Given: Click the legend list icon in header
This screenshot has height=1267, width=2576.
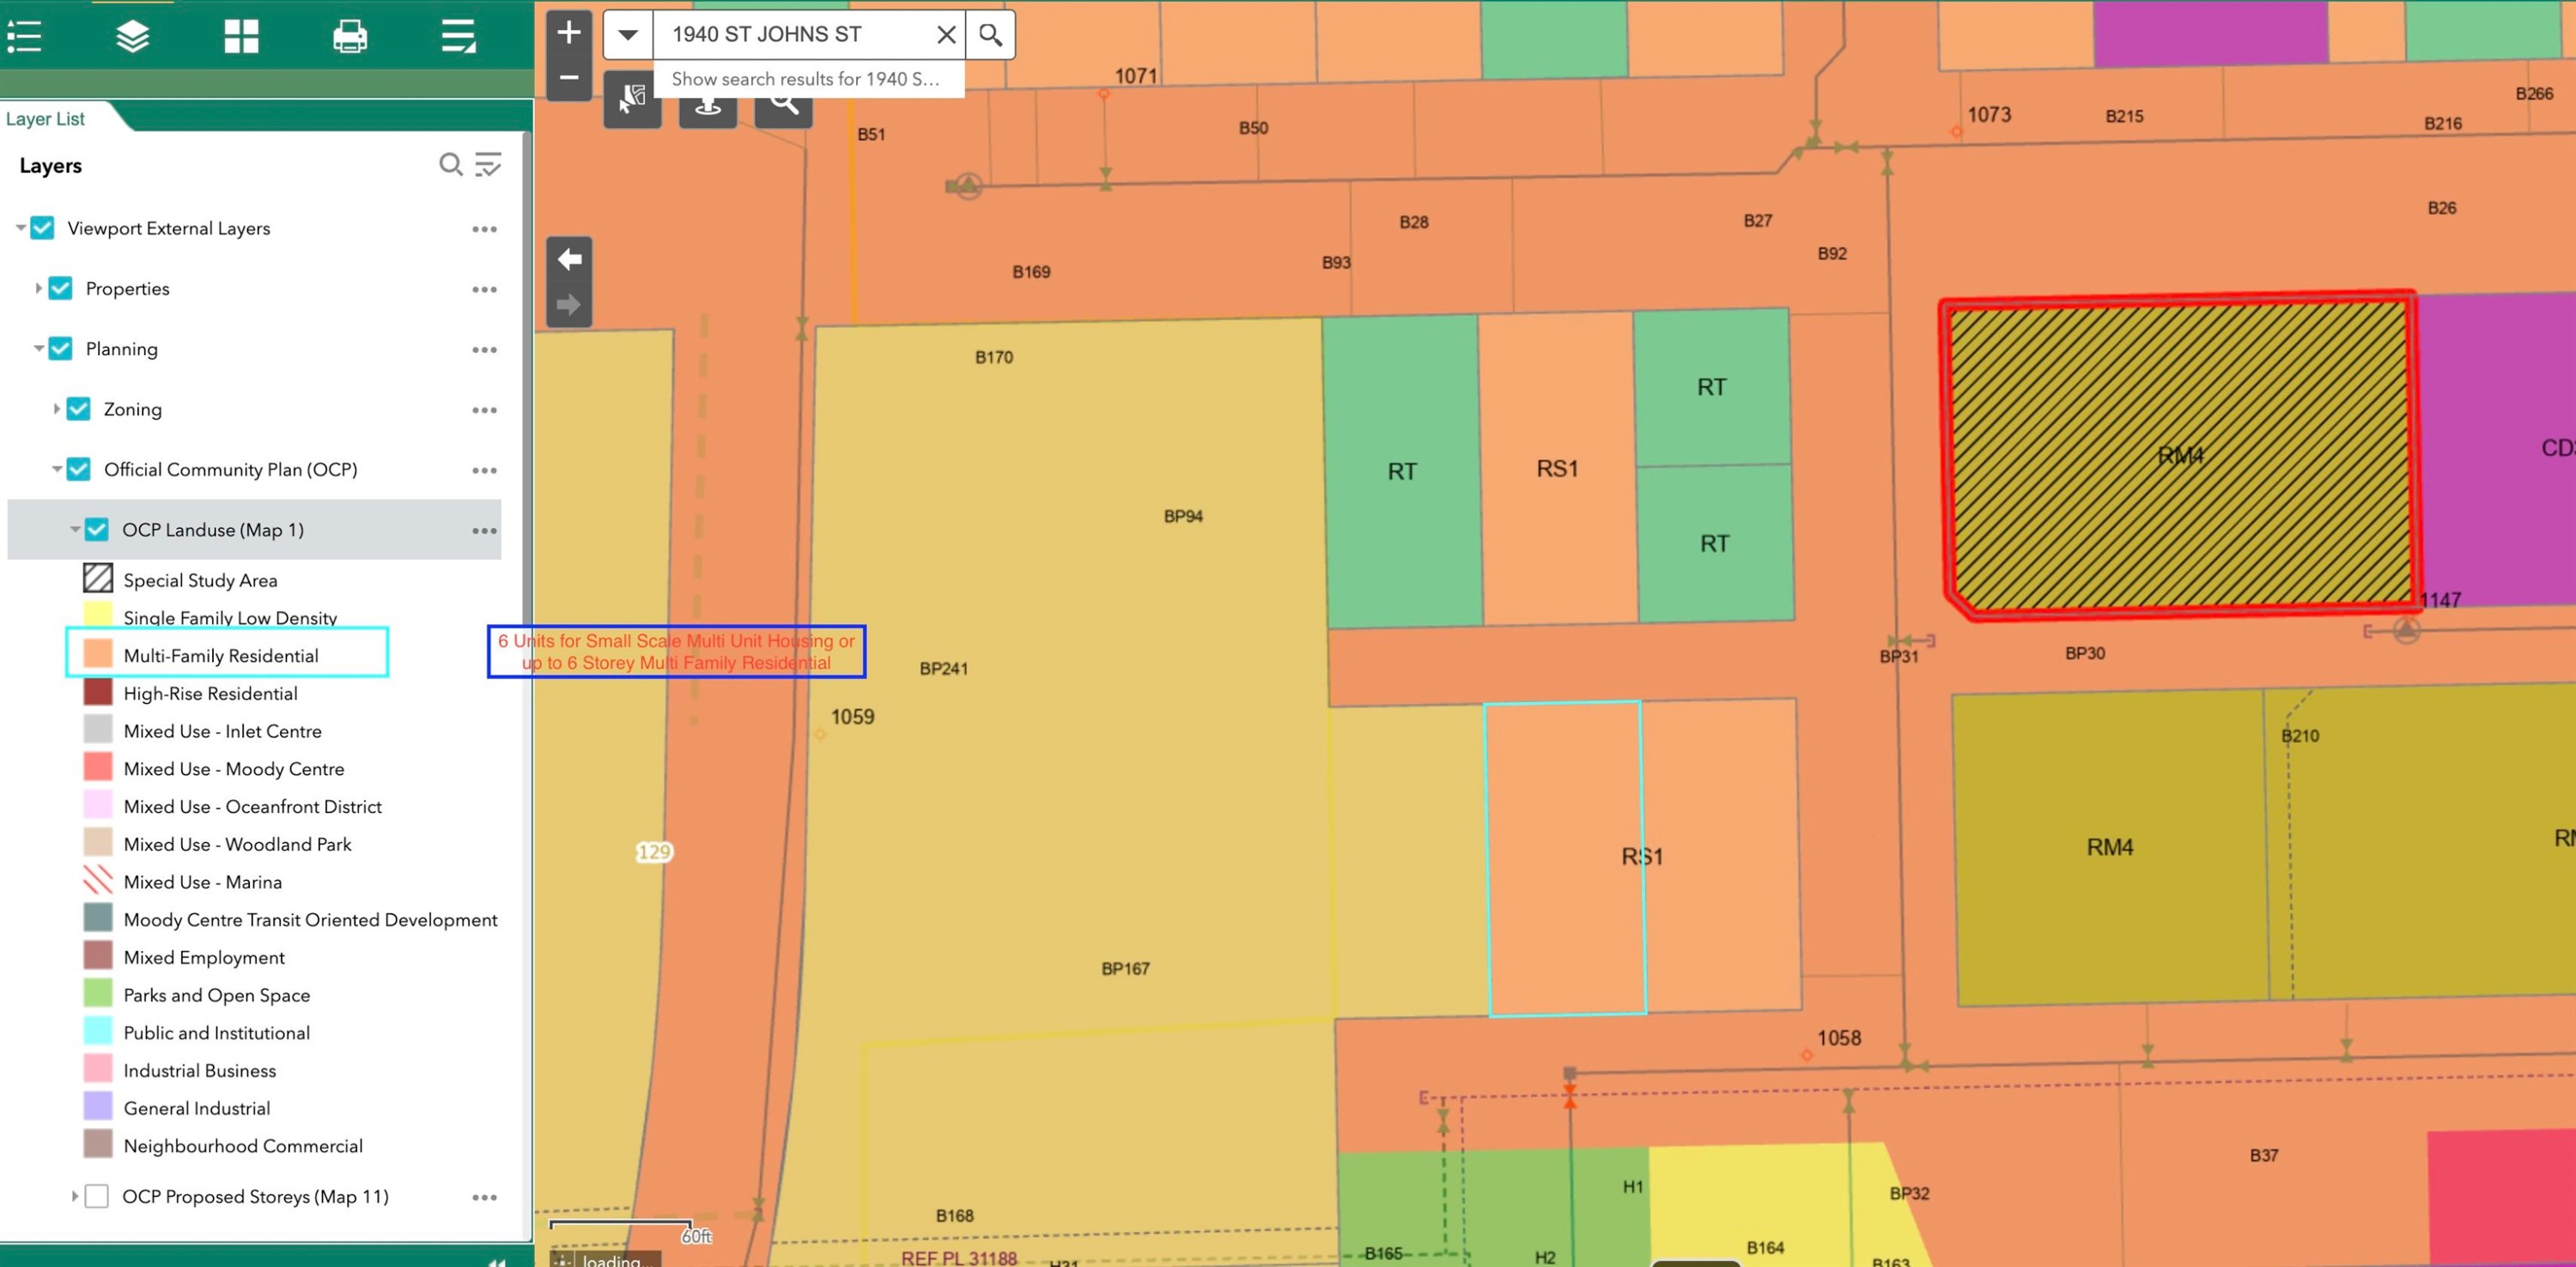Looking at the screenshot, I should point(24,36).
